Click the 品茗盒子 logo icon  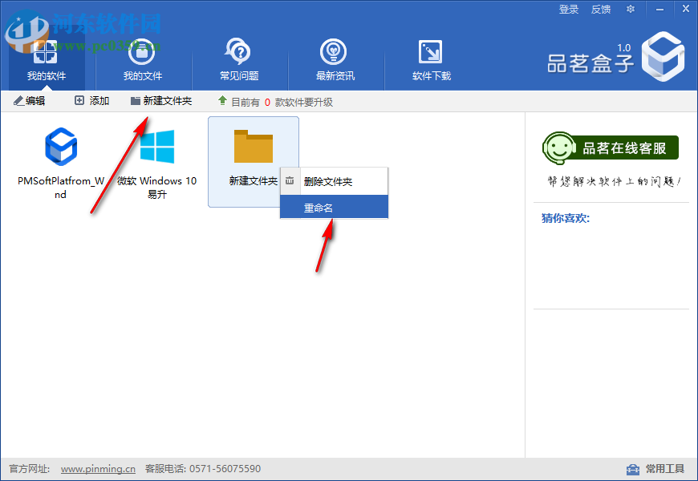[x=663, y=57]
